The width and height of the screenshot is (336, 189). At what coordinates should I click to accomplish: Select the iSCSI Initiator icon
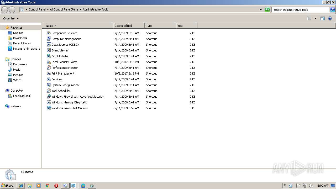pos(49,56)
